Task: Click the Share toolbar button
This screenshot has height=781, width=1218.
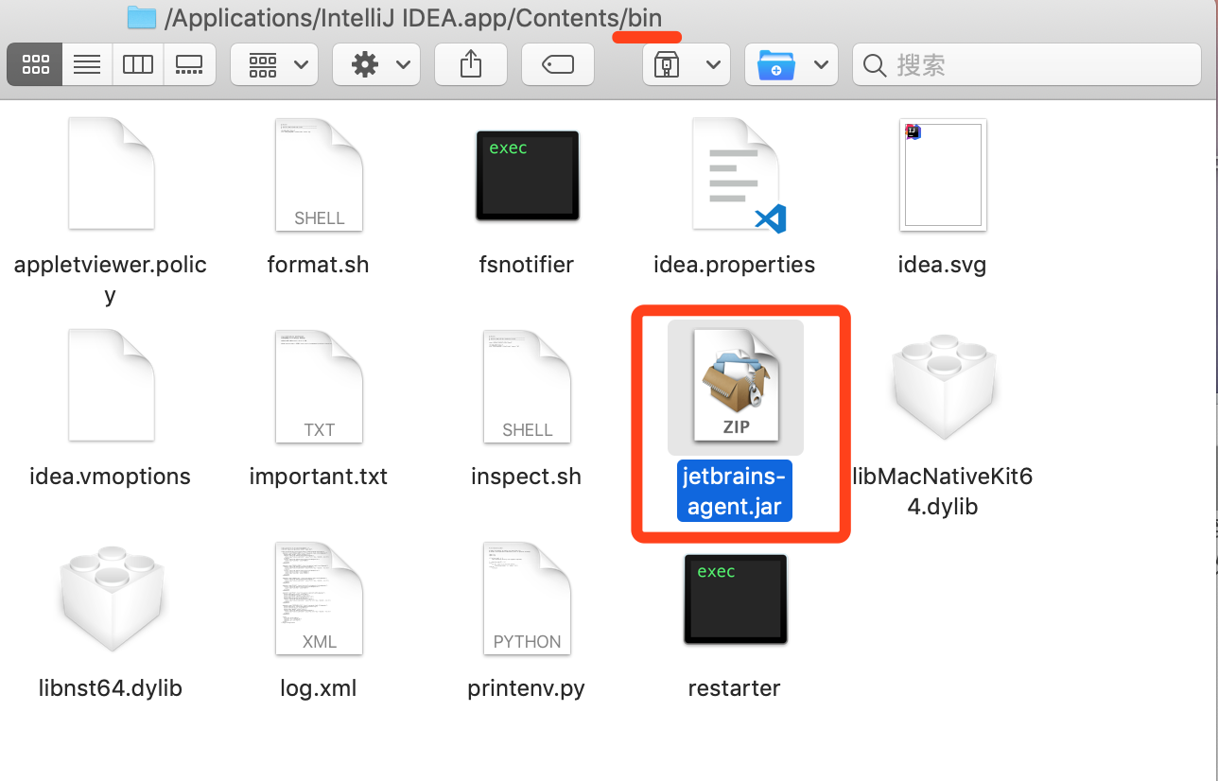Action: (x=471, y=64)
